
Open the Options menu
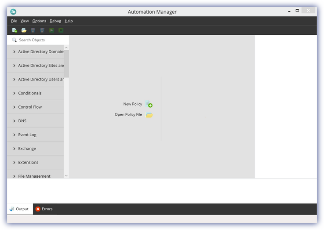[x=39, y=21]
